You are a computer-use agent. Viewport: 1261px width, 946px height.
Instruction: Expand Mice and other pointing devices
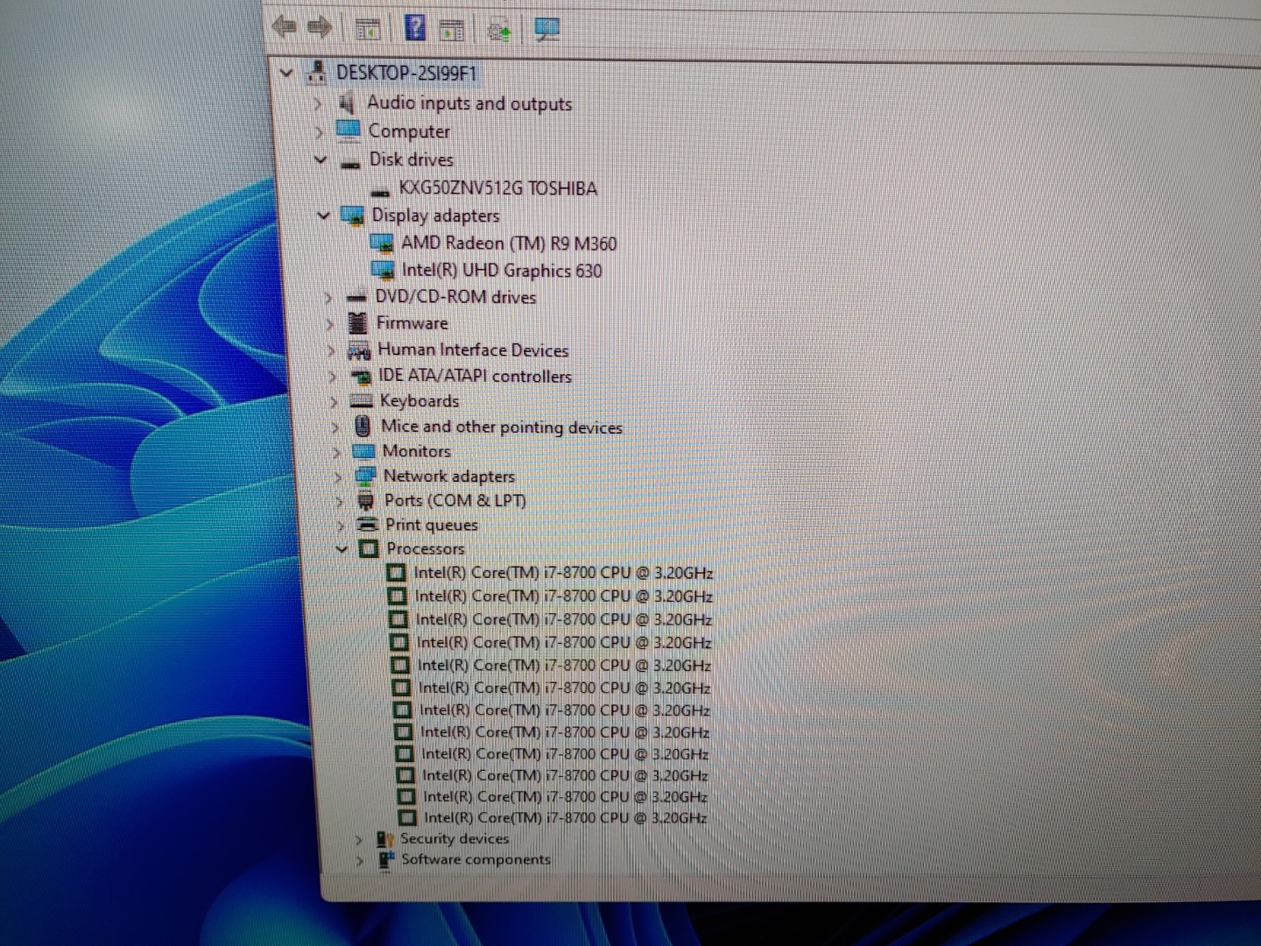coord(335,427)
